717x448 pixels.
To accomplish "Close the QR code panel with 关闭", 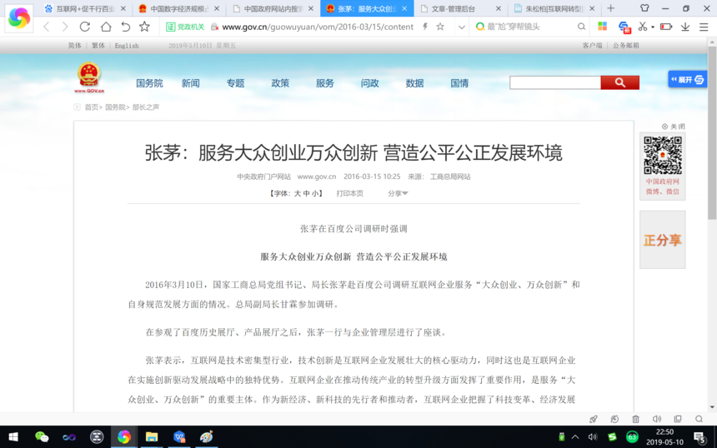I will (674, 127).
